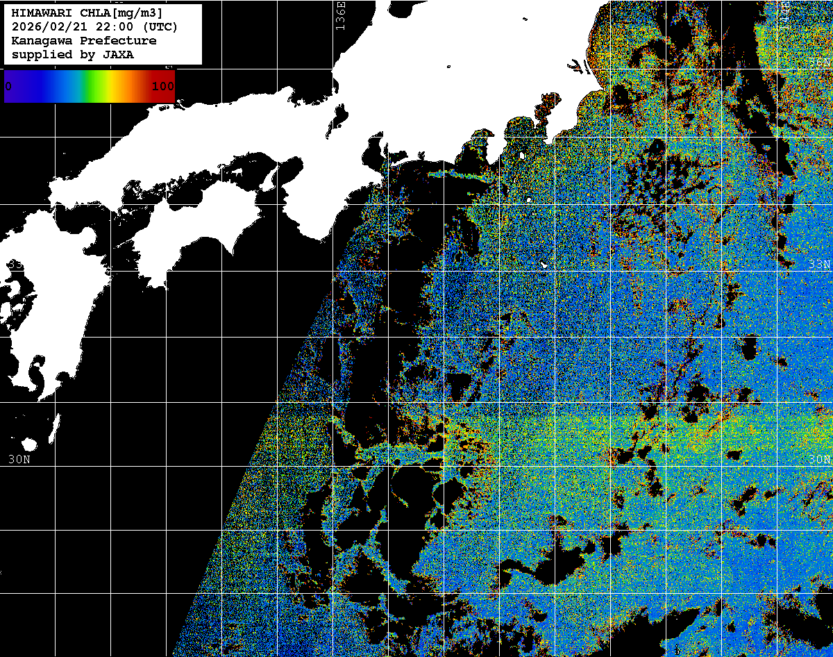Click the HIMAWARI CHLA title text
This screenshot has height=657, width=833.
click(x=87, y=13)
